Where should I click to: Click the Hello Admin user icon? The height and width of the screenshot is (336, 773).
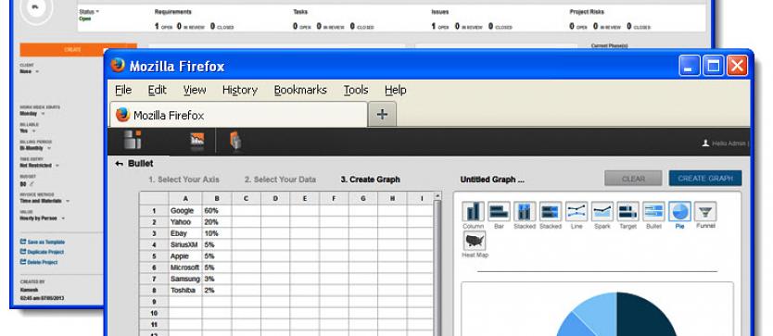coord(705,143)
